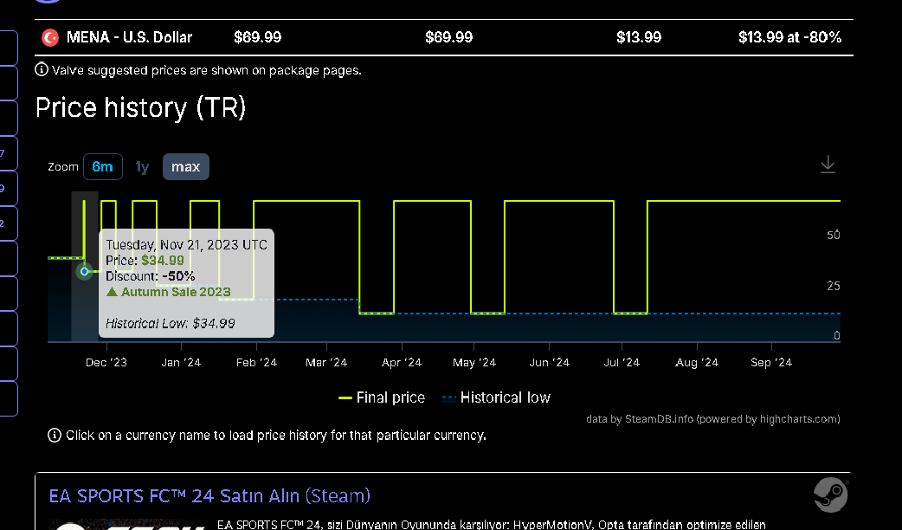Click the Jan '24 axis label
The image size is (902, 530).
pyautogui.click(x=181, y=363)
